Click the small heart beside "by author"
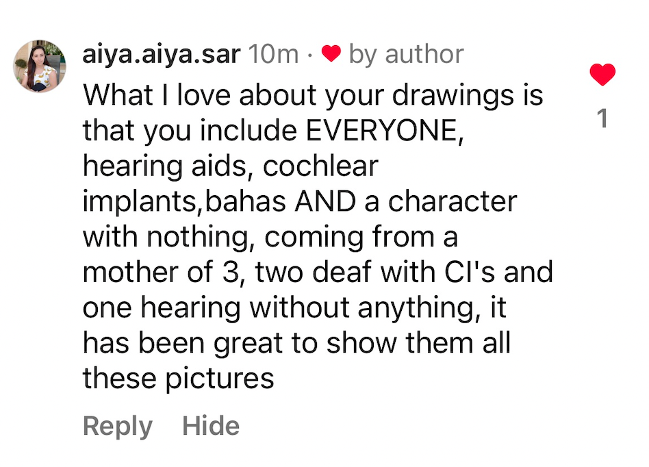 point(331,54)
